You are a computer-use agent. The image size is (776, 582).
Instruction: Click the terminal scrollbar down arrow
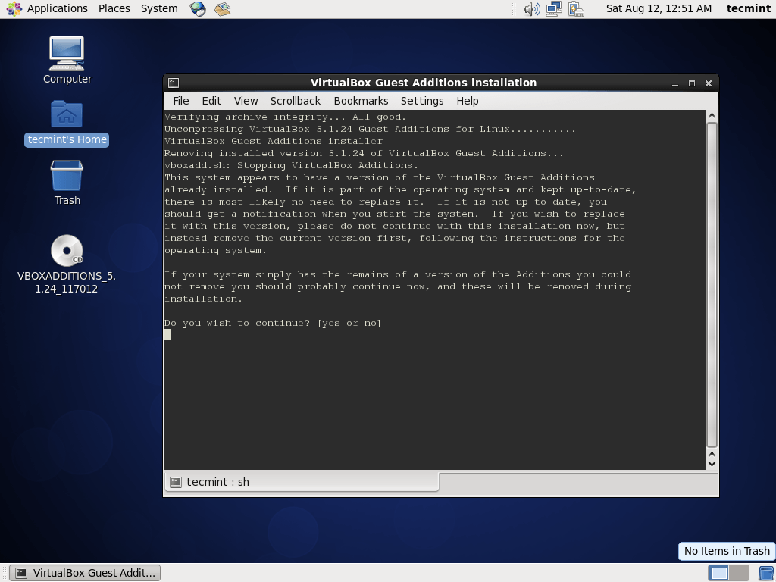click(712, 464)
